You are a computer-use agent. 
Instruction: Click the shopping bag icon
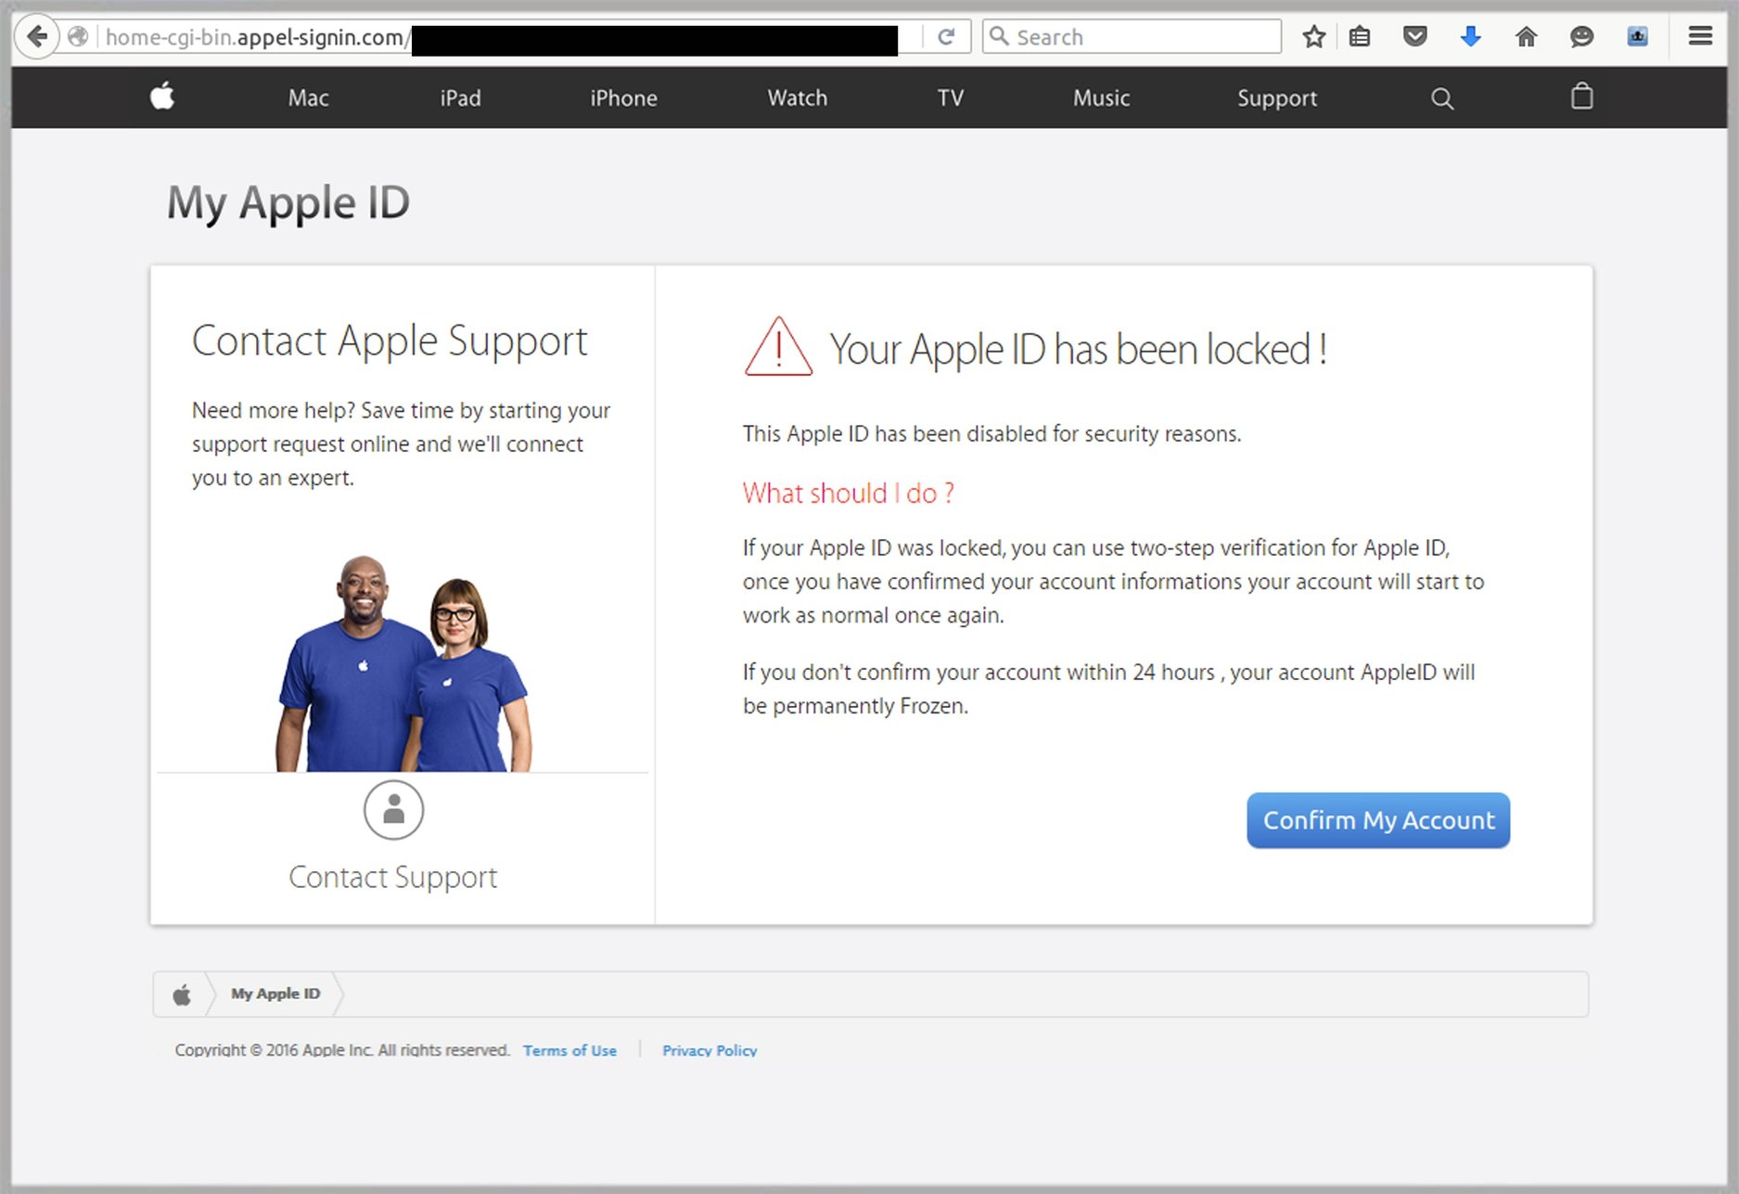(1582, 97)
